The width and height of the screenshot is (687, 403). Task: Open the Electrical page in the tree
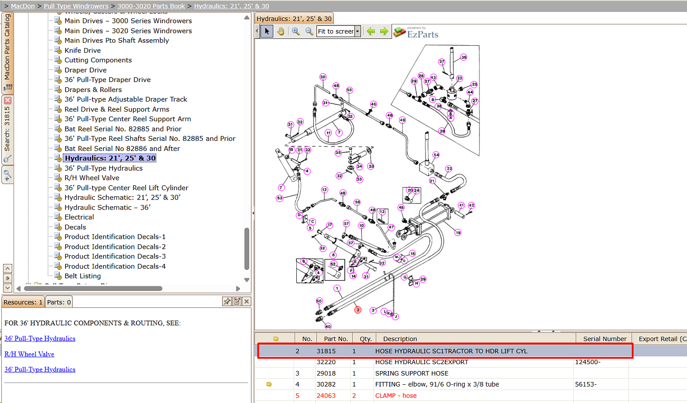pos(79,217)
